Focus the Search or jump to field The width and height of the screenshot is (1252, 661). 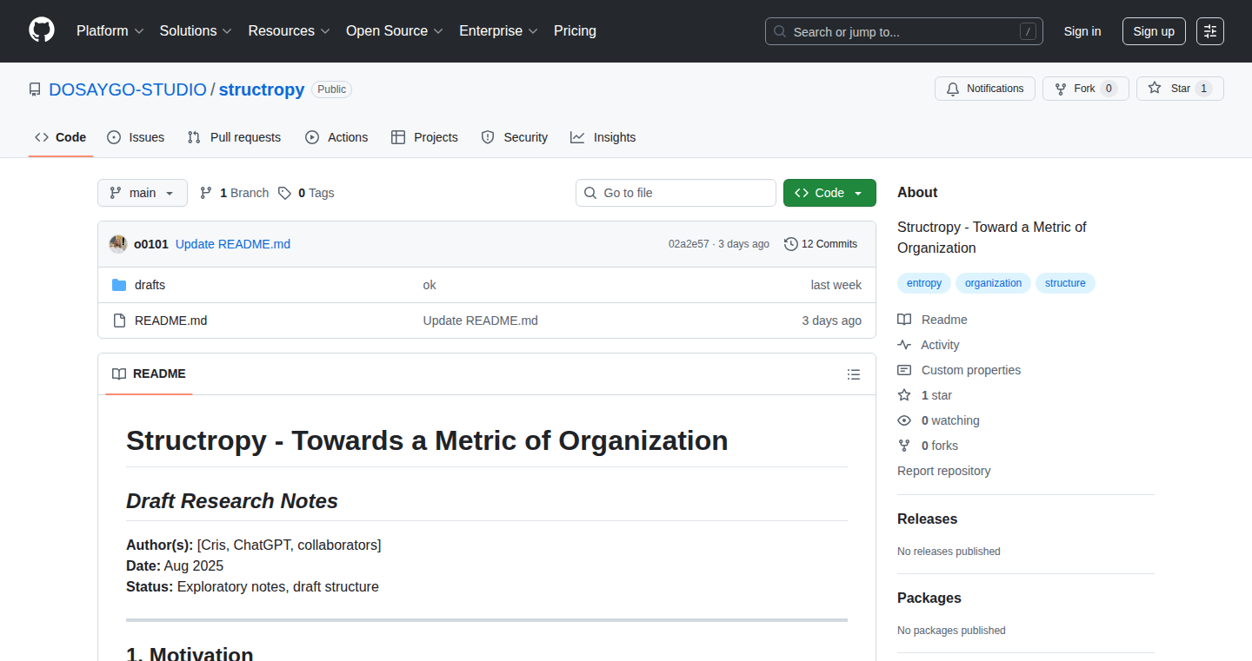click(x=904, y=31)
